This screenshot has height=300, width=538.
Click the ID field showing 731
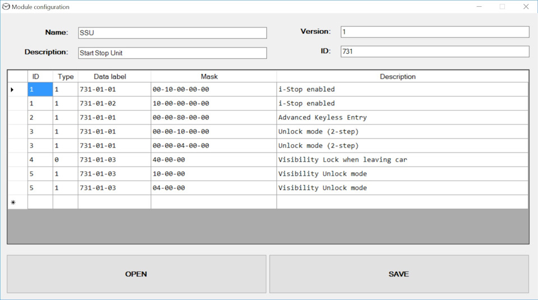pyautogui.click(x=435, y=52)
